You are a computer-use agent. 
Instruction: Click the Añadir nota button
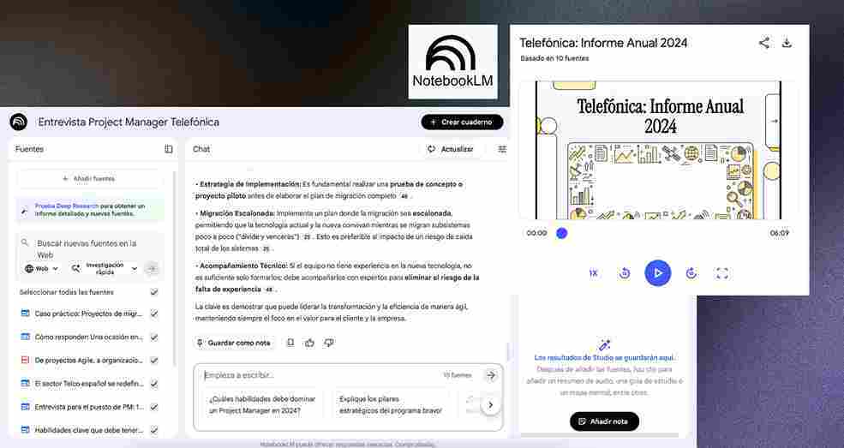(604, 421)
